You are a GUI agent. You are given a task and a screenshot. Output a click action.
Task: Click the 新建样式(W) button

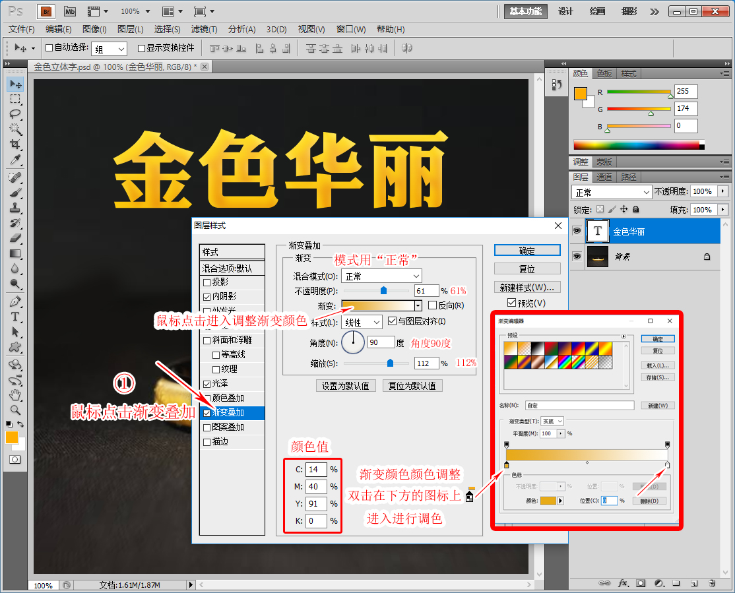coord(527,287)
